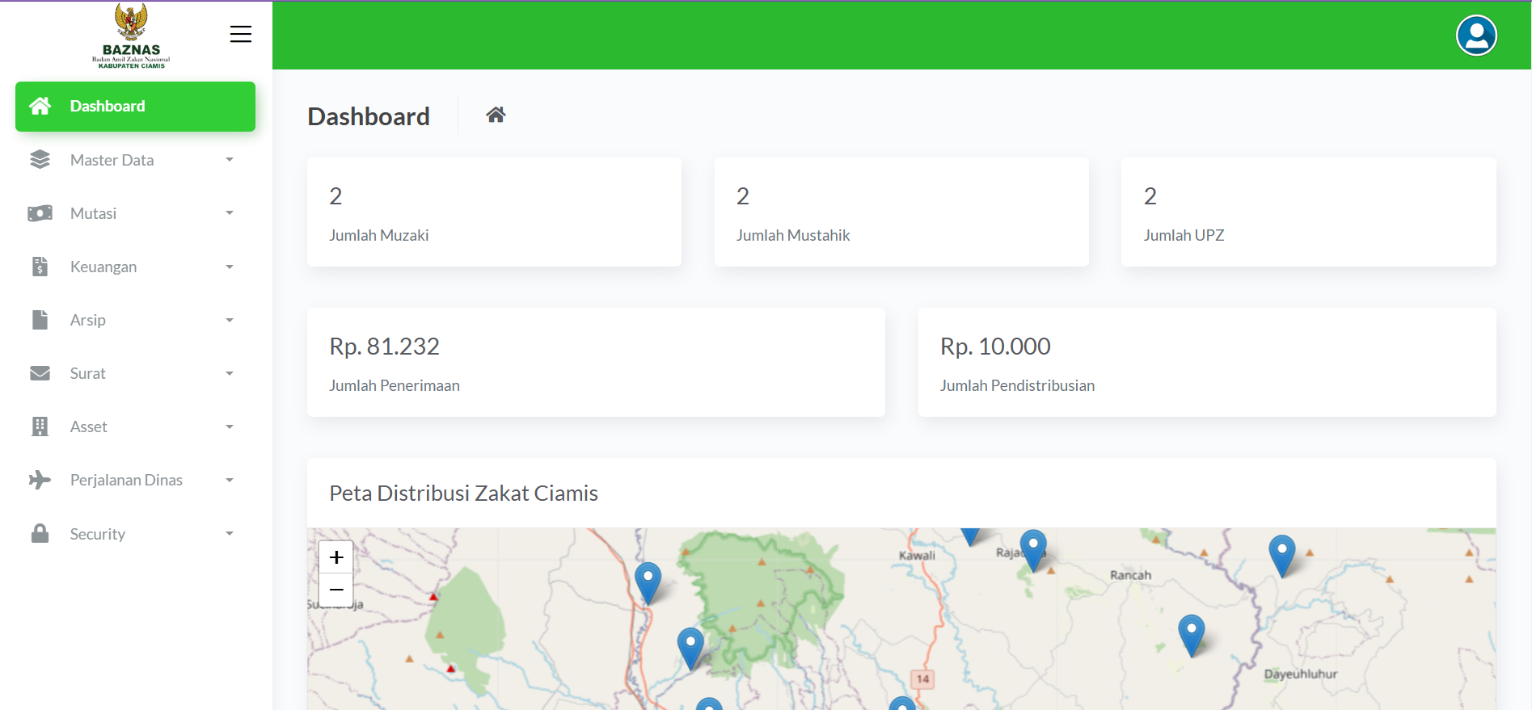Open the Security menu label

click(x=97, y=534)
